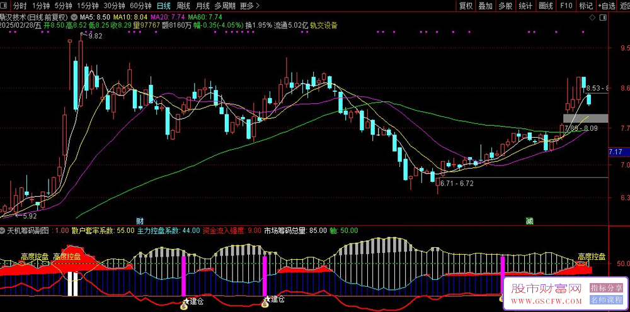Select the 60分钟 period tab
The image size is (630, 312).
(141, 6)
